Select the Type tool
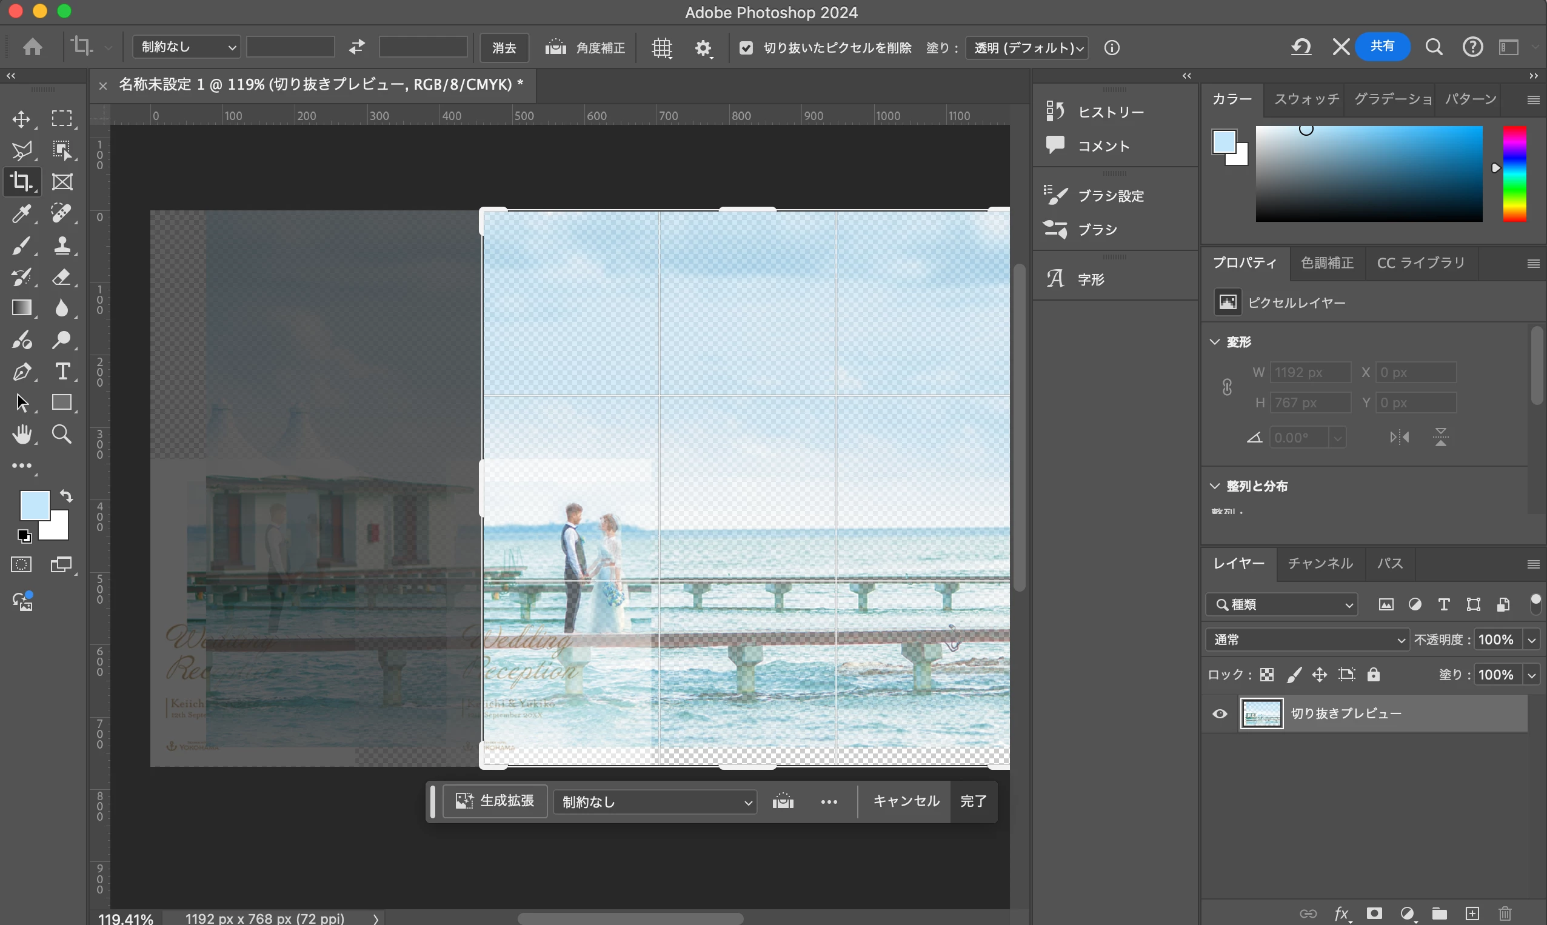 coord(62,372)
